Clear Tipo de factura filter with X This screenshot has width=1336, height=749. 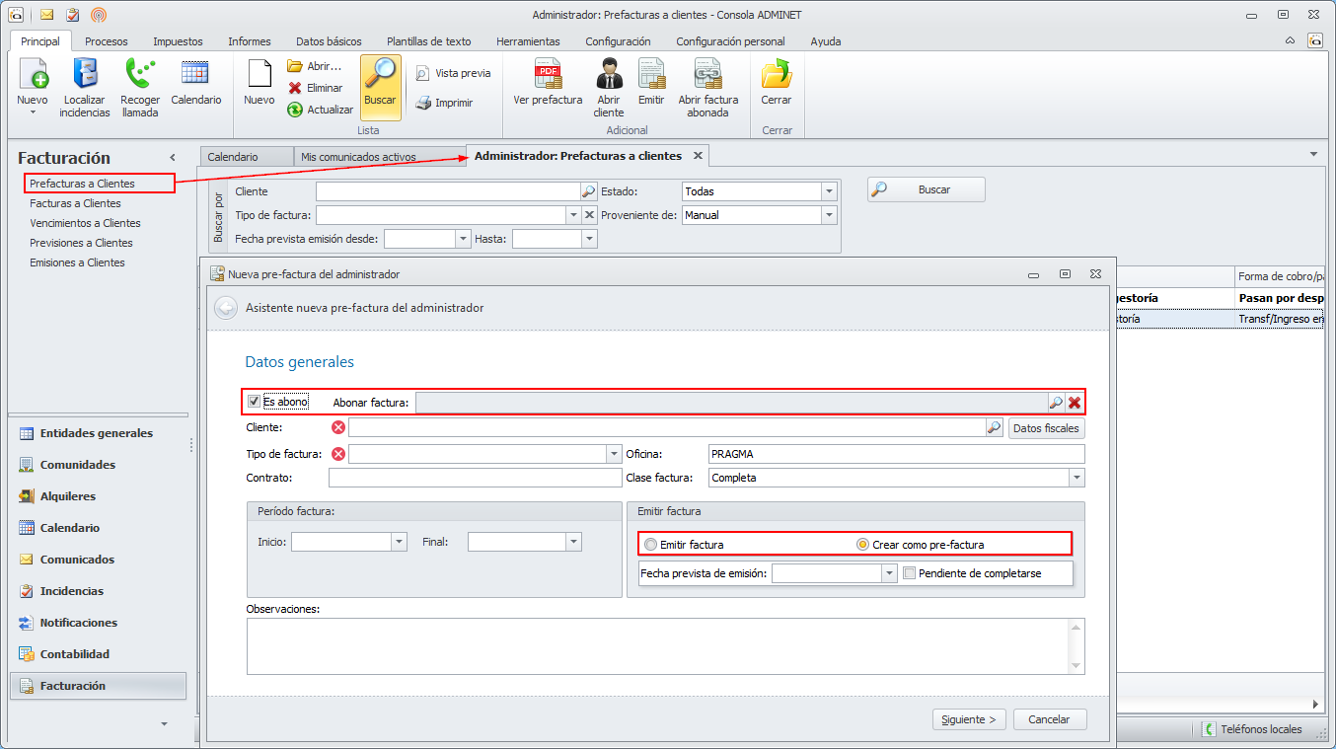tap(589, 214)
